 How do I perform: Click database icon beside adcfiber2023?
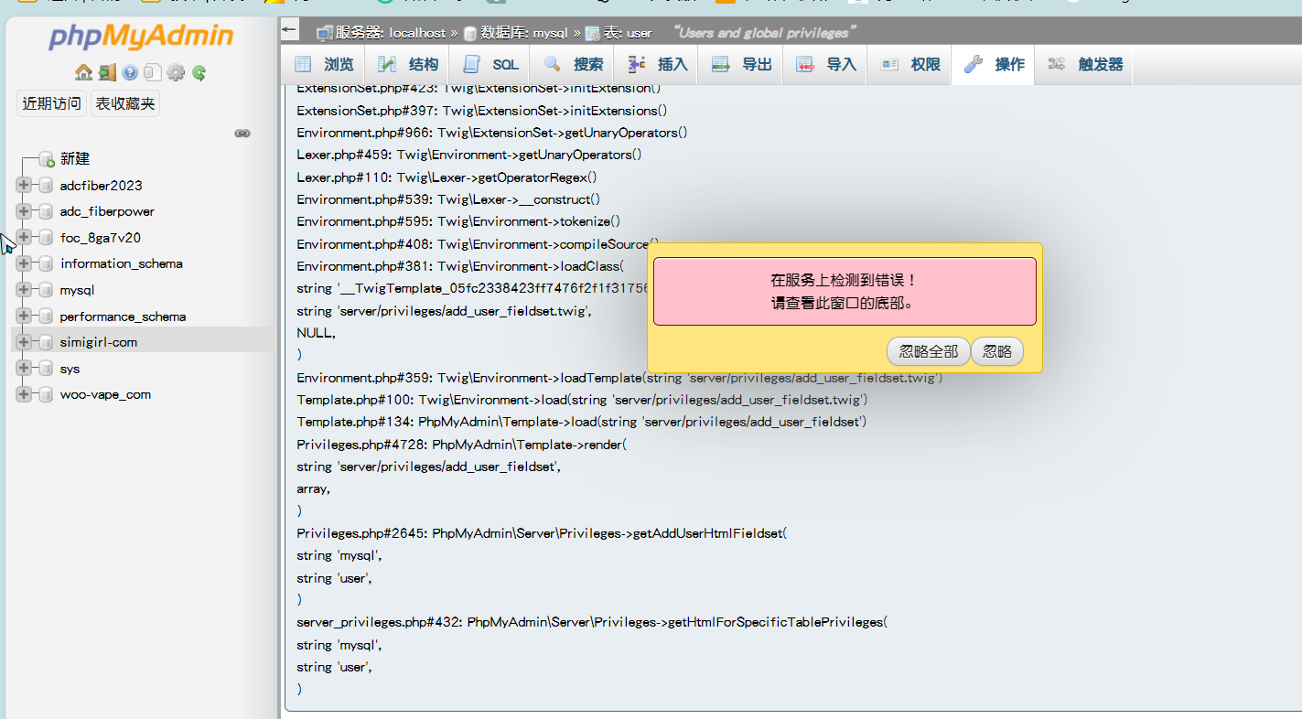coord(45,186)
